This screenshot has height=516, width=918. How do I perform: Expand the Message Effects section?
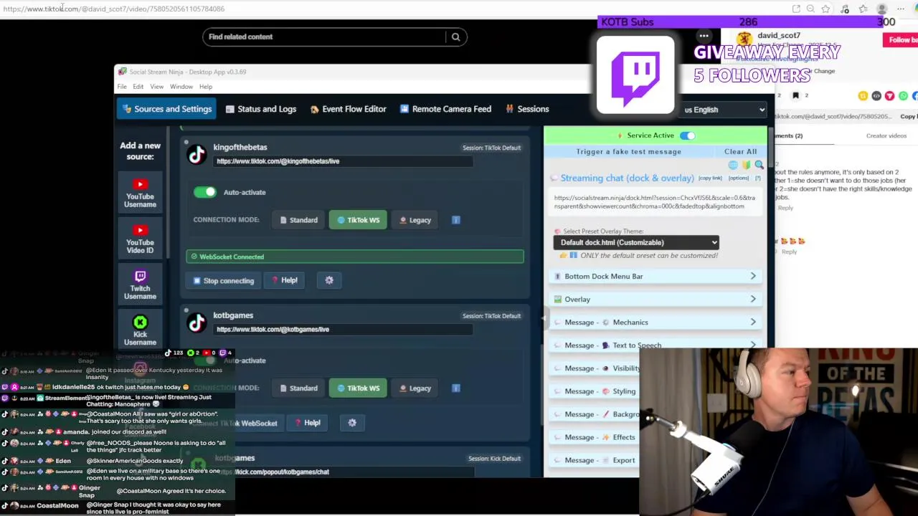(595, 437)
